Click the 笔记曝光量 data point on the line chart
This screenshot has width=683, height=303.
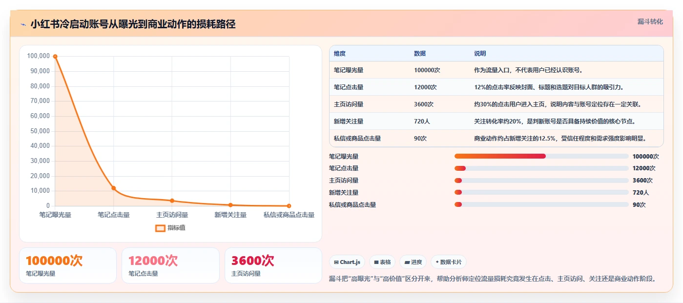(55, 57)
